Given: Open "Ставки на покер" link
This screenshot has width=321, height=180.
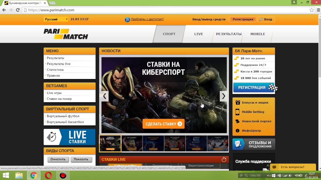Looking at the screenshot, I should coord(59,99).
